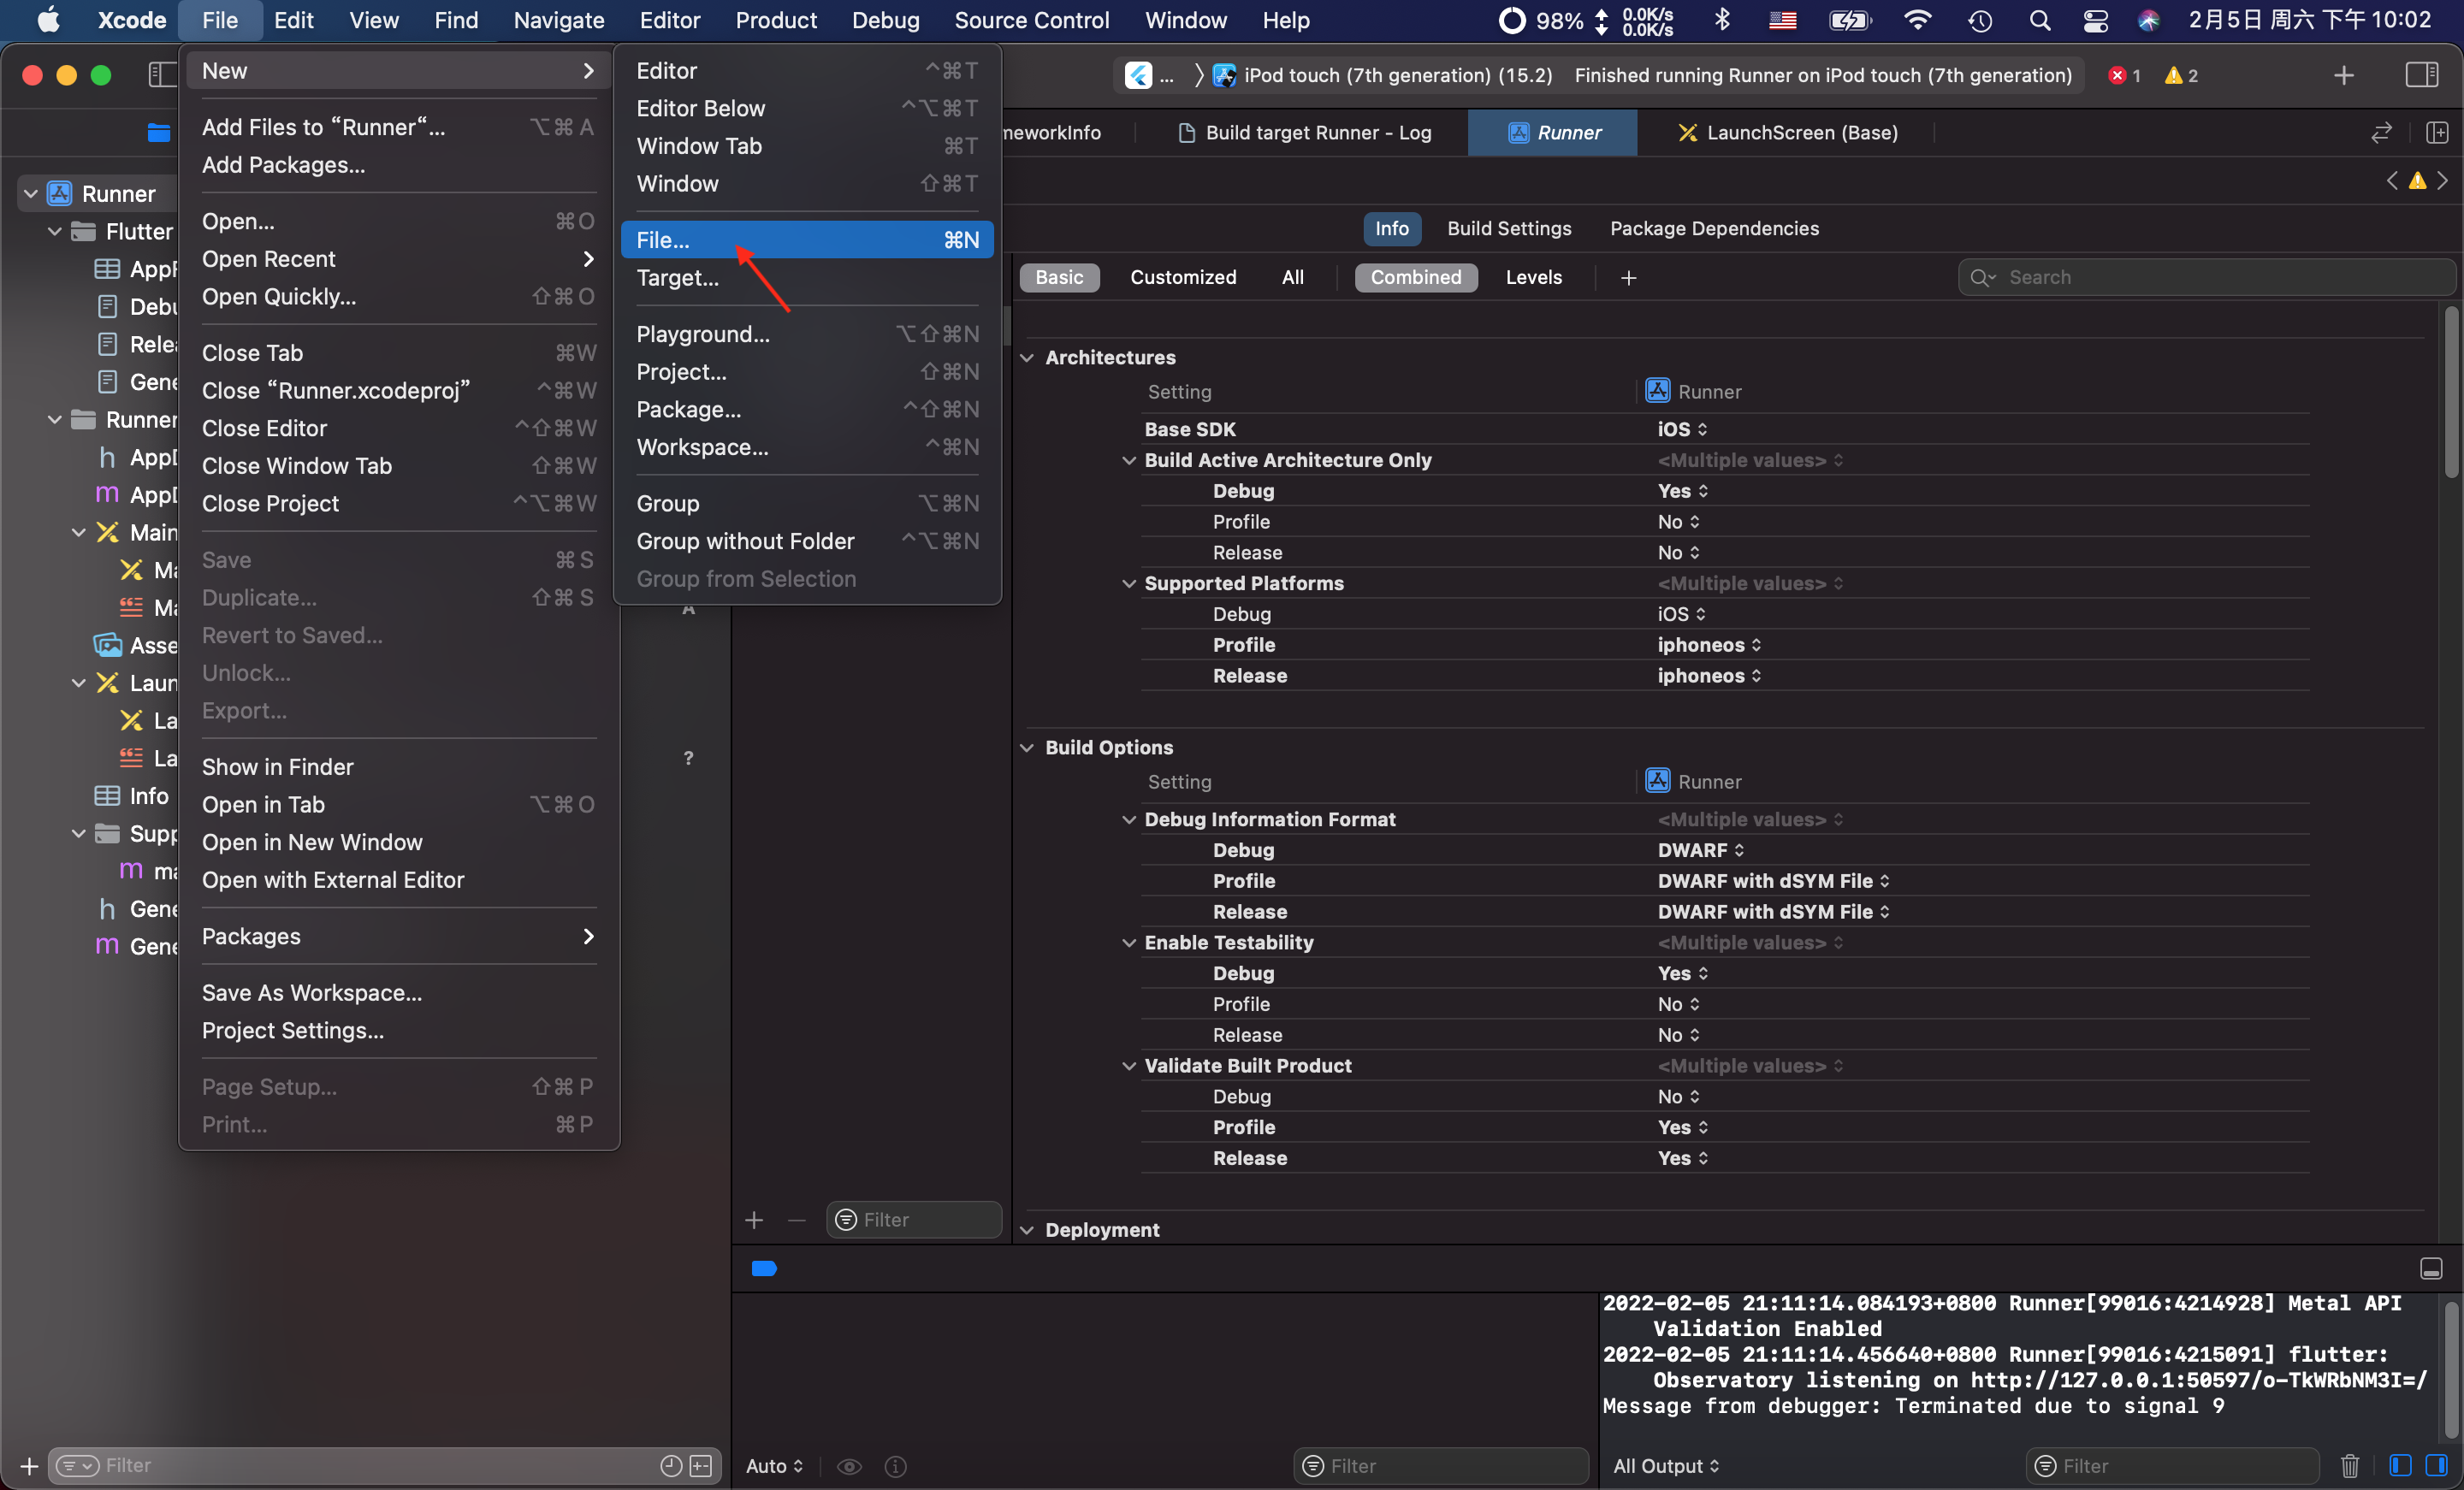Click the blue breakpoint toggle icon
2464x1490 pixels.
pyautogui.click(x=764, y=1268)
